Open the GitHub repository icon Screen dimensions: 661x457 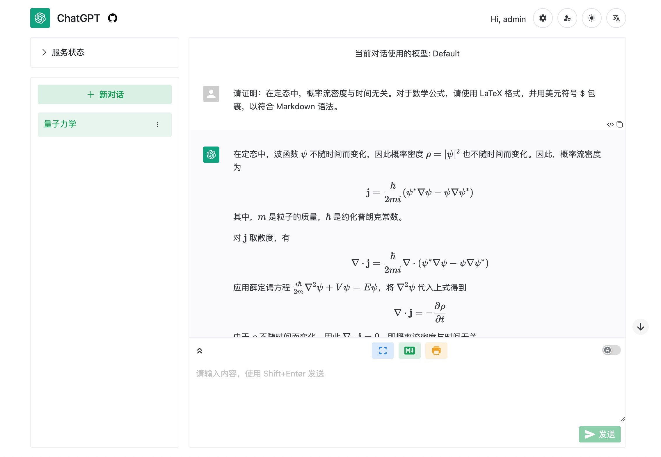click(113, 18)
